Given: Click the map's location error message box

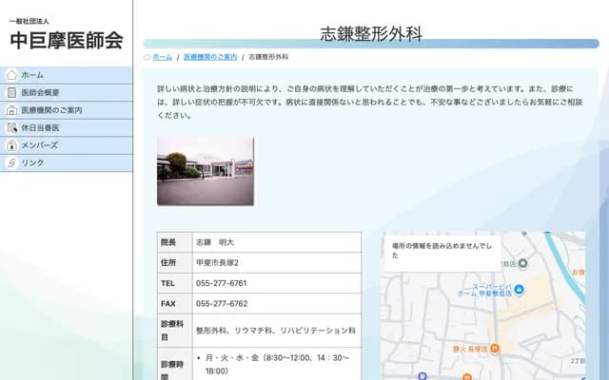Looking at the screenshot, I should pos(442,249).
